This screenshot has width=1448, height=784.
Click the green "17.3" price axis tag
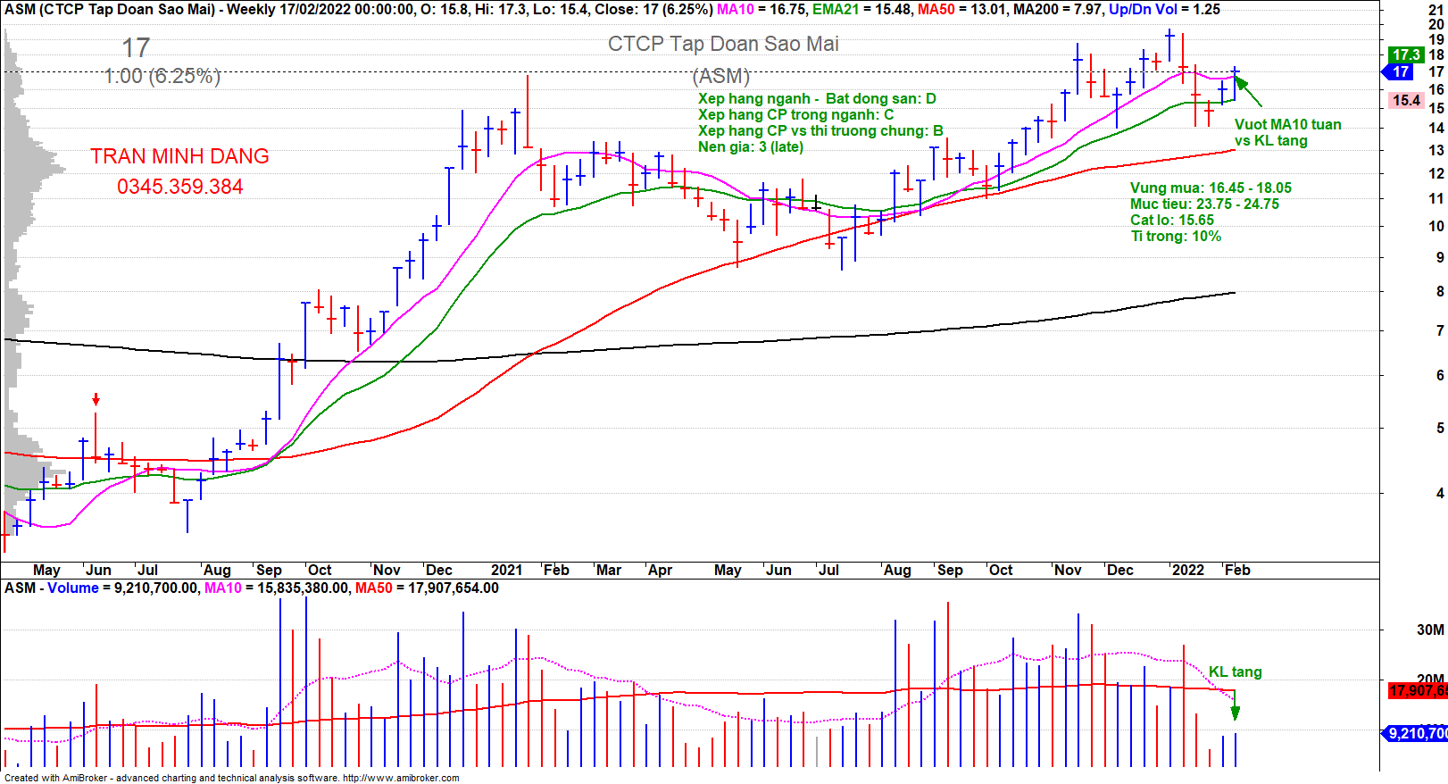(1406, 54)
